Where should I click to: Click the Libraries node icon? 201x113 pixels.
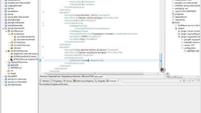(12, 48)
